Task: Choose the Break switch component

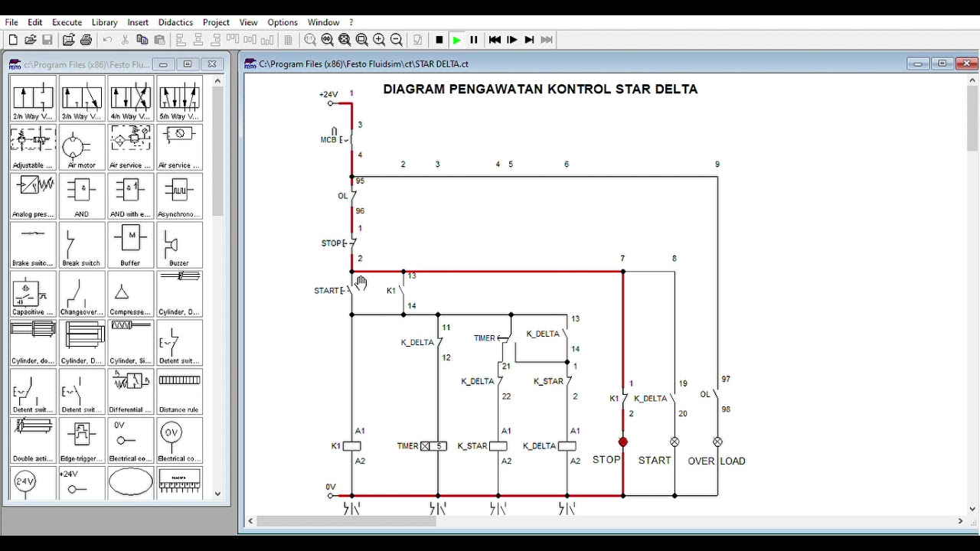Action: click(82, 246)
